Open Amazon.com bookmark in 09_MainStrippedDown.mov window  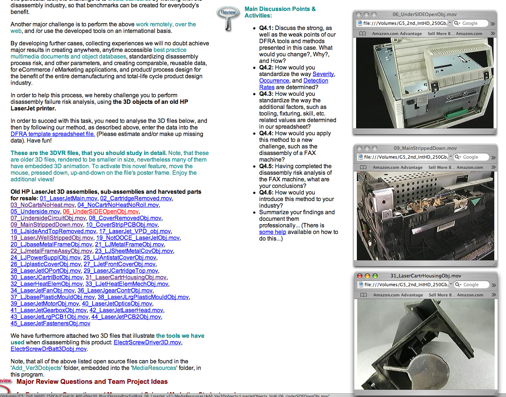pyautogui.click(x=469, y=167)
